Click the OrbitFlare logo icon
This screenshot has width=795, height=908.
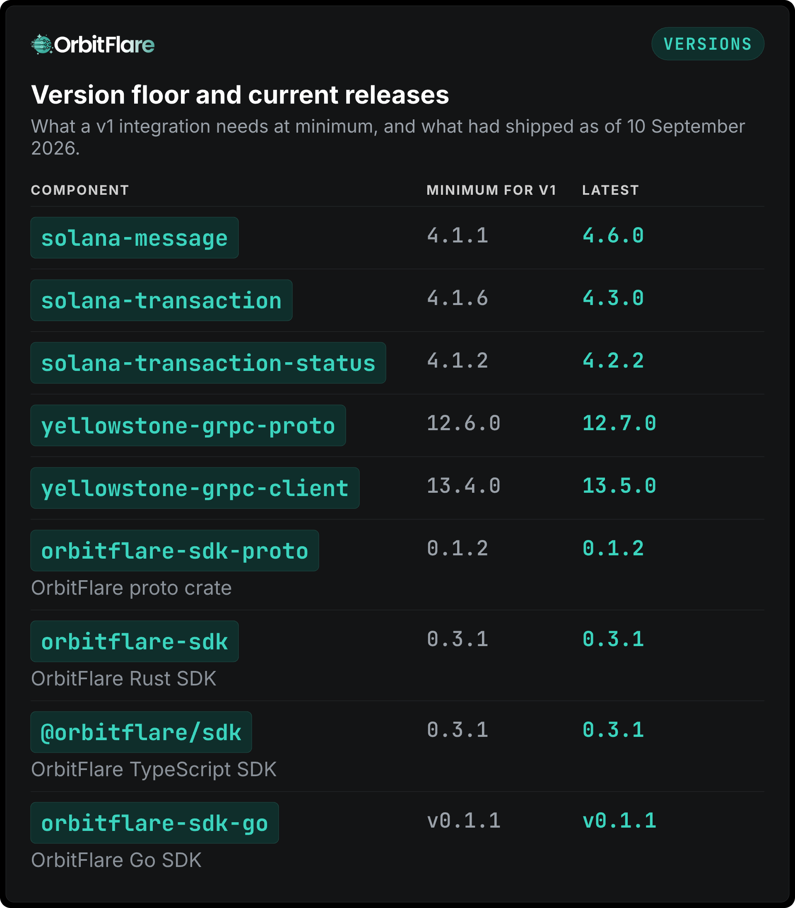(x=42, y=44)
